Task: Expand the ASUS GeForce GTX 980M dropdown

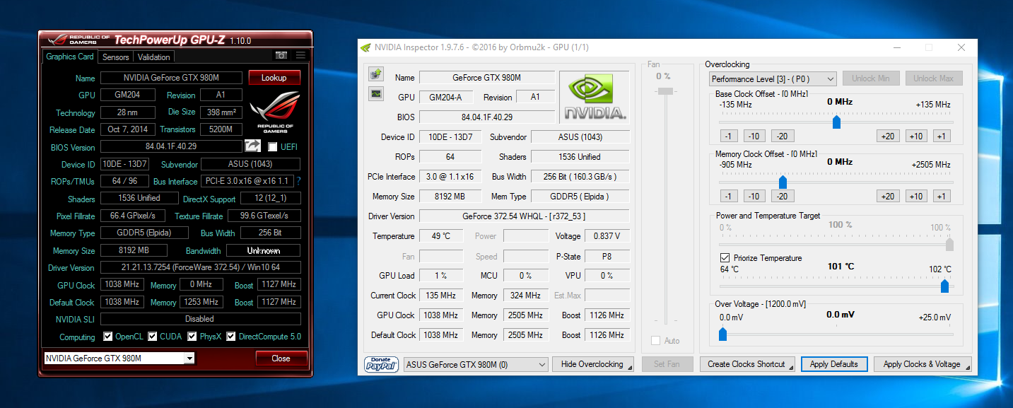Action: tap(475, 364)
